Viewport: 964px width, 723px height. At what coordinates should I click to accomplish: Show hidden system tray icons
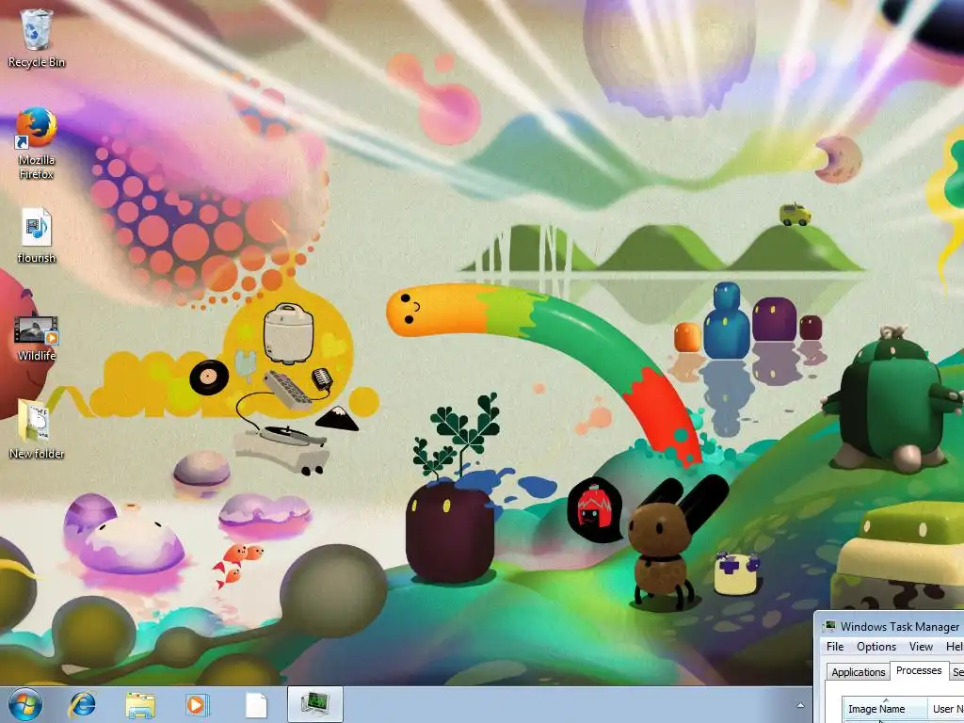800,705
